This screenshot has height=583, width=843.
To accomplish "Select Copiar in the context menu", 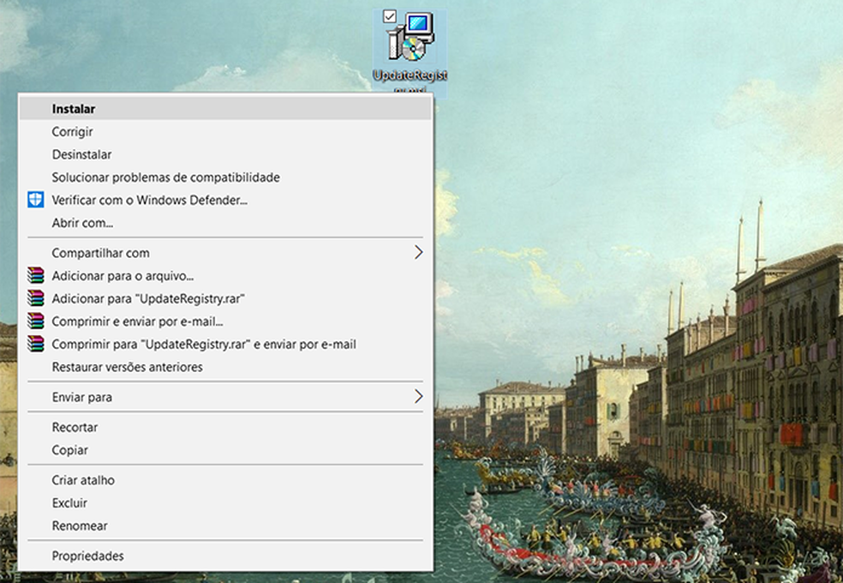I will pos(225,450).
